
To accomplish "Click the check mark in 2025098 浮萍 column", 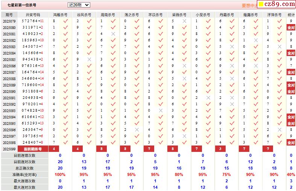I will [279, 142].
